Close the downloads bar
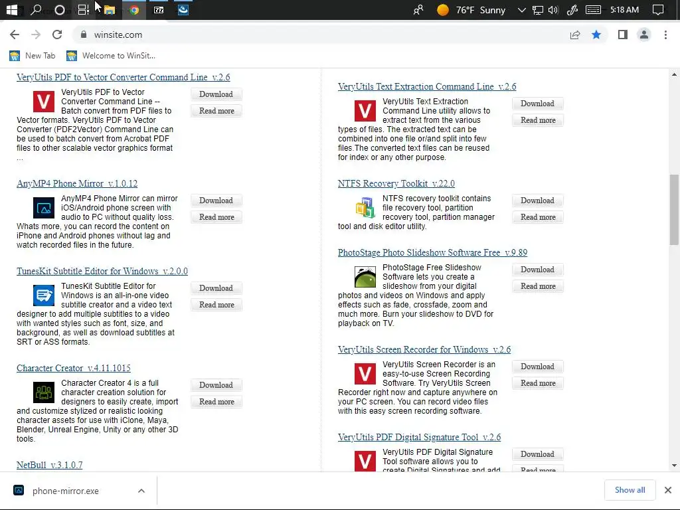This screenshot has width=680, height=510. (668, 490)
